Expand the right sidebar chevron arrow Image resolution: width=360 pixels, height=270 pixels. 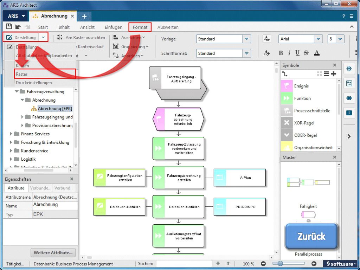pyautogui.click(x=349, y=136)
